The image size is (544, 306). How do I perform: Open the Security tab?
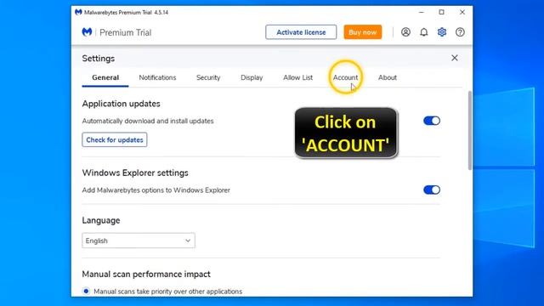(208, 77)
